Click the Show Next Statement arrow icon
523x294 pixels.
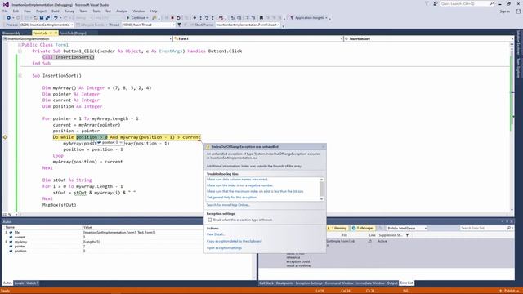point(194,18)
